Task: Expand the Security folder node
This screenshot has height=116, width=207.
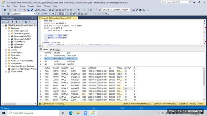Action: [x=6, y=50]
